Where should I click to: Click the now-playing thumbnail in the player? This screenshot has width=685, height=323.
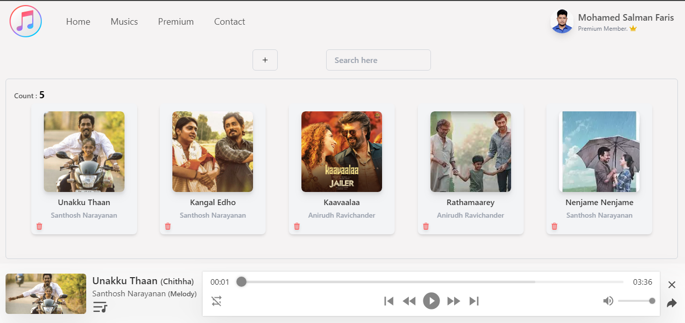tap(46, 294)
